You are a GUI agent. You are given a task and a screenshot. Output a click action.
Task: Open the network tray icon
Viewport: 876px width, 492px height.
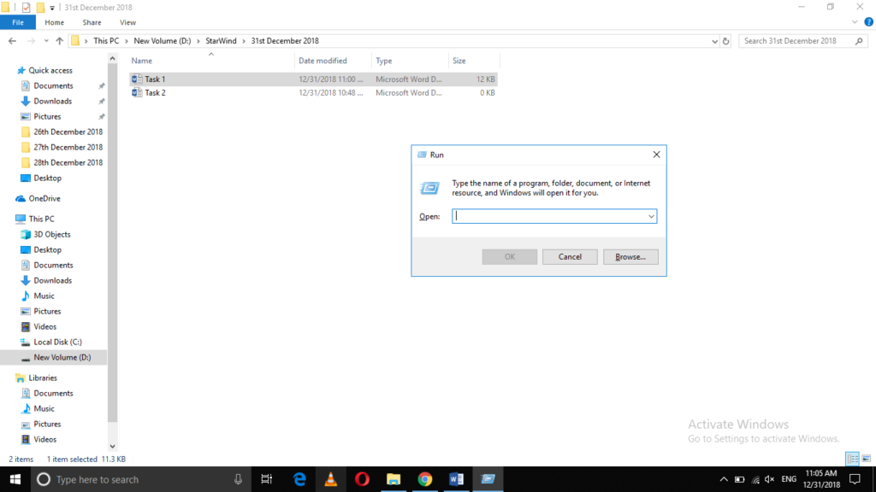pos(755,479)
